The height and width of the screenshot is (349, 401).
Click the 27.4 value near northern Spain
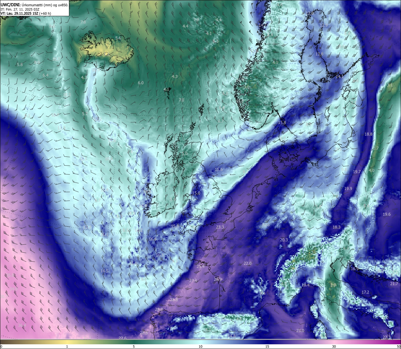pyautogui.click(x=193, y=281)
